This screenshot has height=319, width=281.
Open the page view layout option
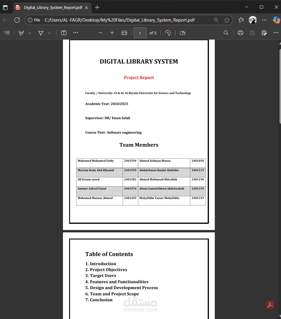(x=183, y=33)
